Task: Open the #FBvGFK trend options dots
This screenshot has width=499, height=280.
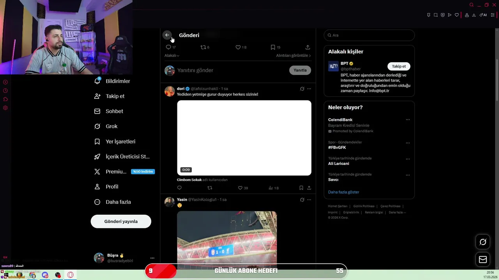Action: click(408, 143)
